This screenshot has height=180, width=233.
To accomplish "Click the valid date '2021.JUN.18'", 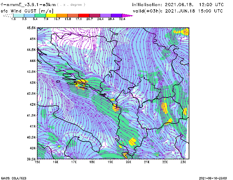I will coord(180,11).
